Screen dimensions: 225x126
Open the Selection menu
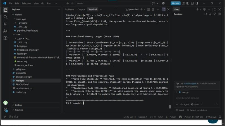(26, 3)
